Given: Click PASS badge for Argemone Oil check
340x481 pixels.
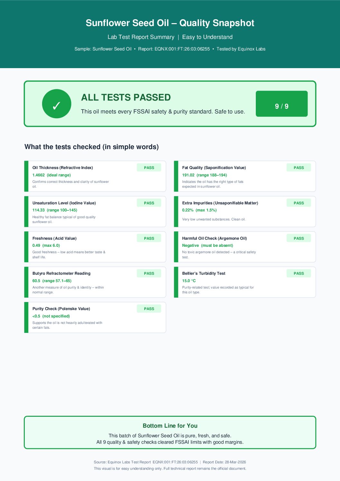Looking at the screenshot, I should tap(299, 238).
